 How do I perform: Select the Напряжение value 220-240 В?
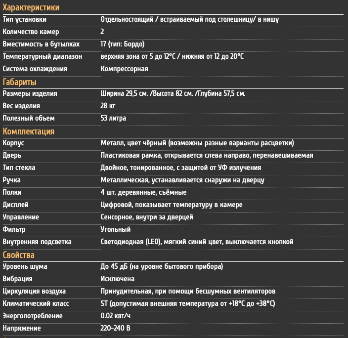pyautogui.click(x=115, y=328)
